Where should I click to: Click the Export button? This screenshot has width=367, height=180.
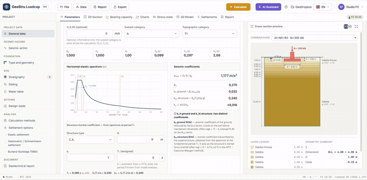pos(120,7)
